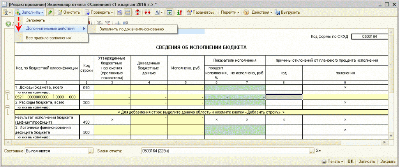Click the Исполнено, руб. column header
The width and height of the screenshot is (399, 167).
point(186,68)
